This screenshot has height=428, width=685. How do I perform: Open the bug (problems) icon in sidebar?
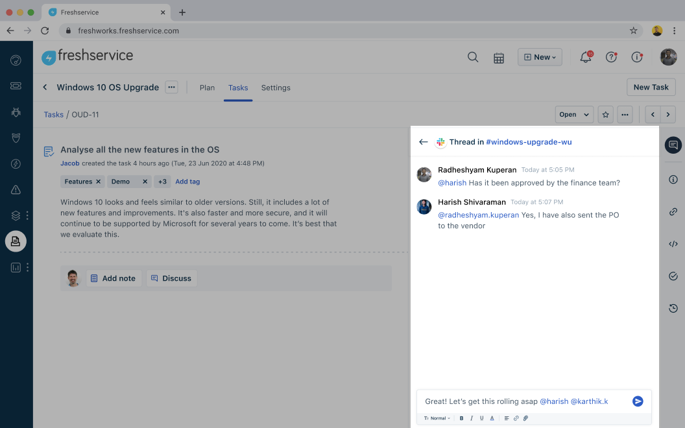pyautogui.click(x=16, y=112)
